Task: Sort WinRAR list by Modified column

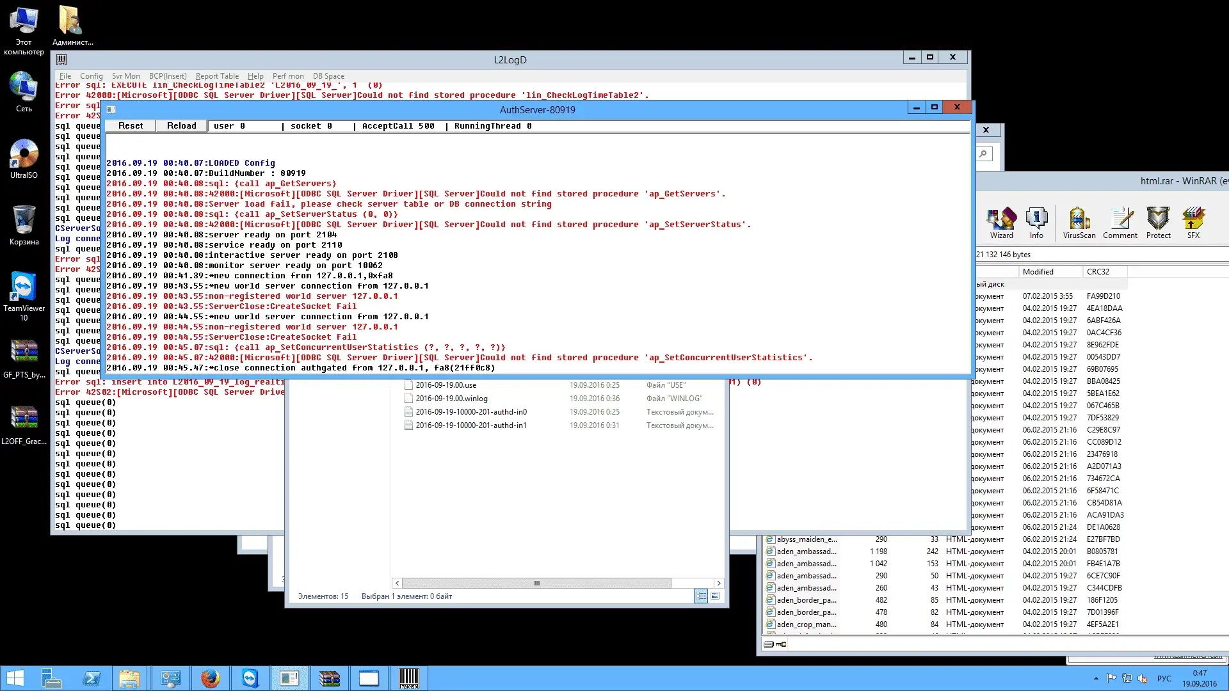Action: click(1050, 272)
